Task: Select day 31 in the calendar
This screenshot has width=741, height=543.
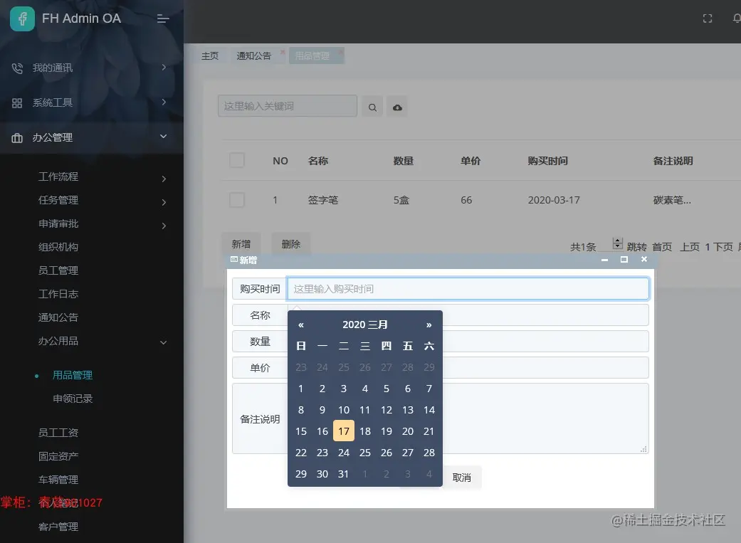Action: (x=344, y=474)
